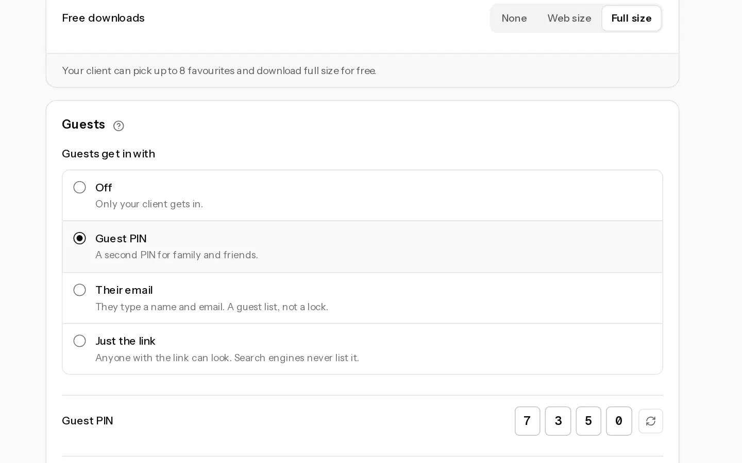Choose Full size free downloads
Viewport: 742px width, 463px height.
(x=631, y=19)
